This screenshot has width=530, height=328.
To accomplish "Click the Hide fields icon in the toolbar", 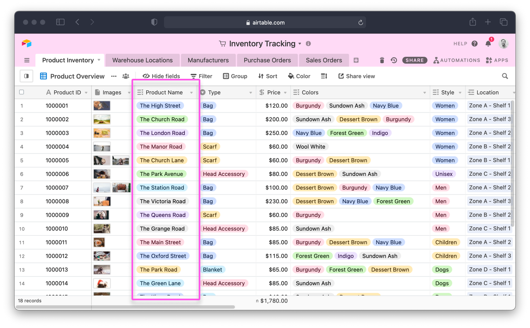I will 146,76.
